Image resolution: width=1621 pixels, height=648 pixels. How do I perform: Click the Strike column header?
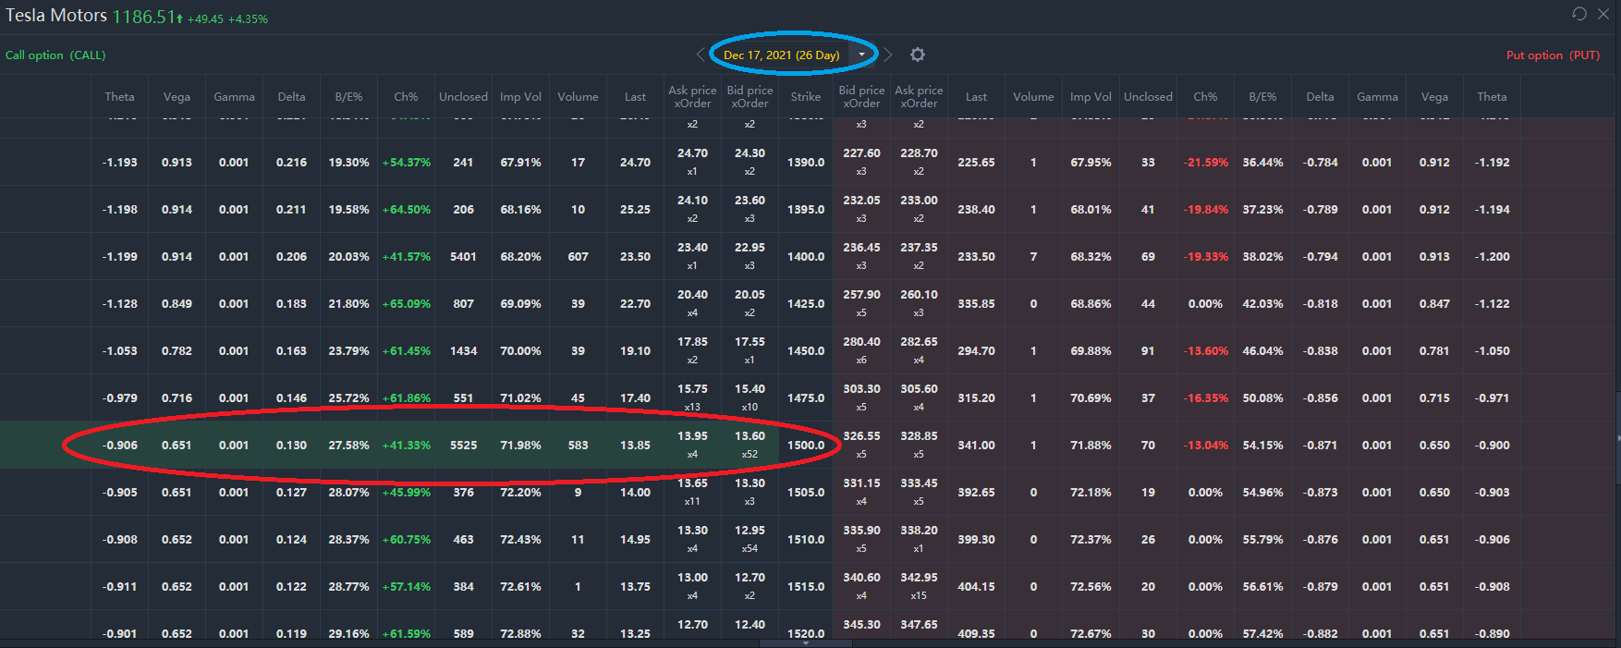coord(806,96)
